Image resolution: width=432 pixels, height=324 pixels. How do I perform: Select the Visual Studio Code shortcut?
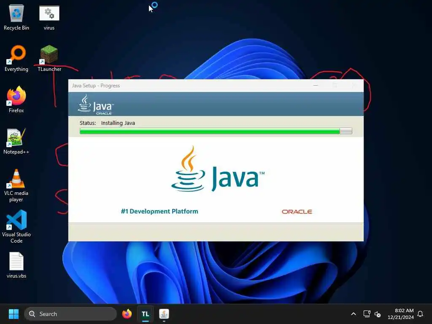click(16, 227)
